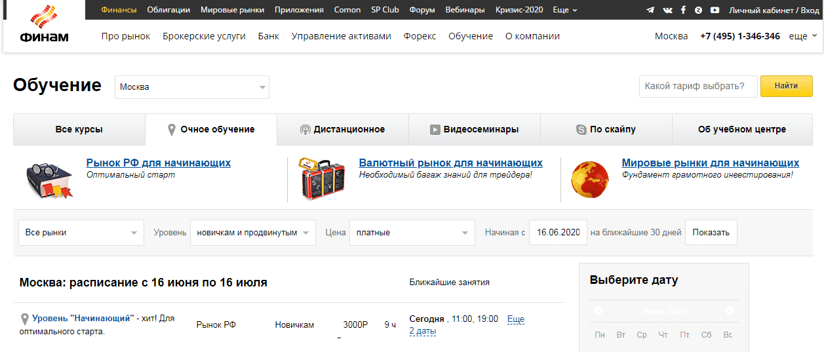Open Управление активами menu item
Screen dimensions: 824x352
point(342,36)
